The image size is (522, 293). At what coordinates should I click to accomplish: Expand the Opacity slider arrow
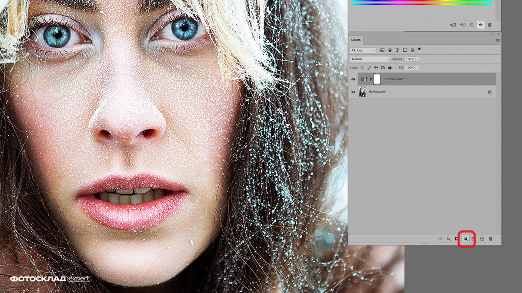coord(418,59)
